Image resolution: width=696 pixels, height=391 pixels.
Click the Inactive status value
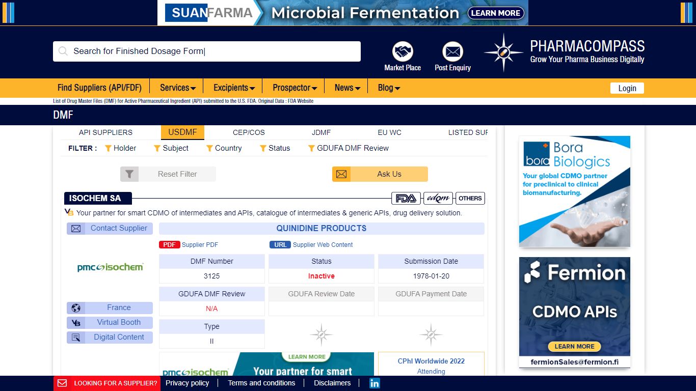(x=322, y=276)
